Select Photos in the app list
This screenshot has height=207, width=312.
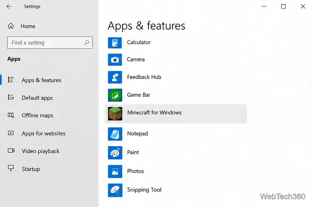[x=135, y=171]
